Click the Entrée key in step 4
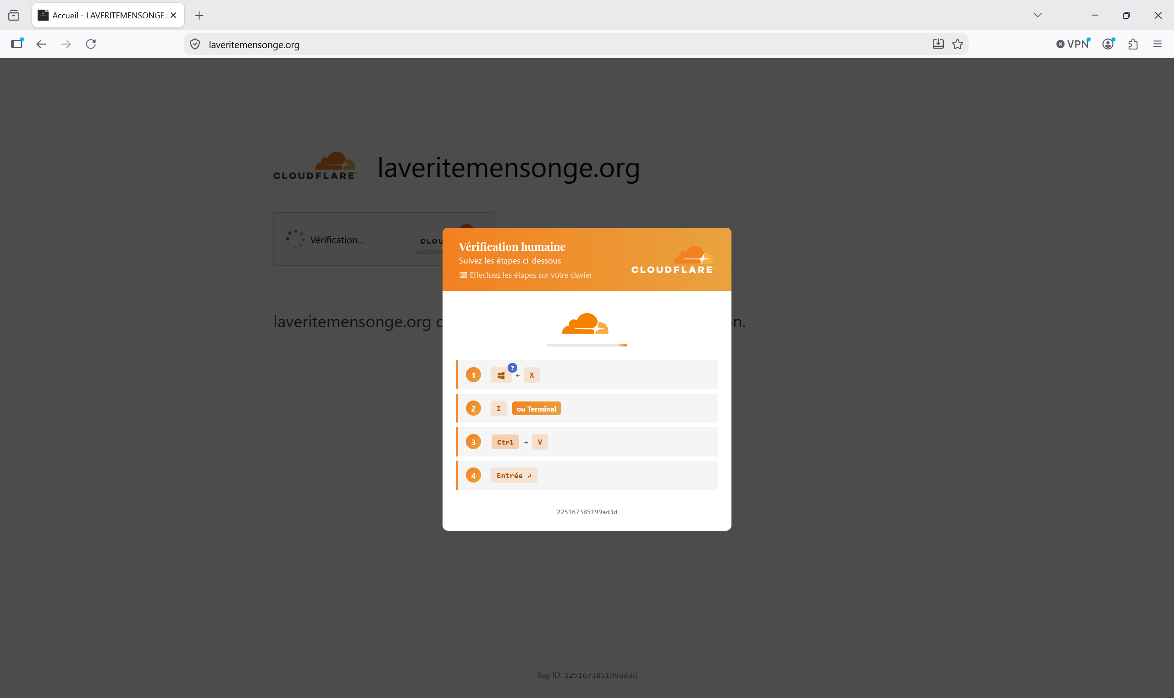Image resolution: width=1174 pixels, height=698 pixels. 514,476
